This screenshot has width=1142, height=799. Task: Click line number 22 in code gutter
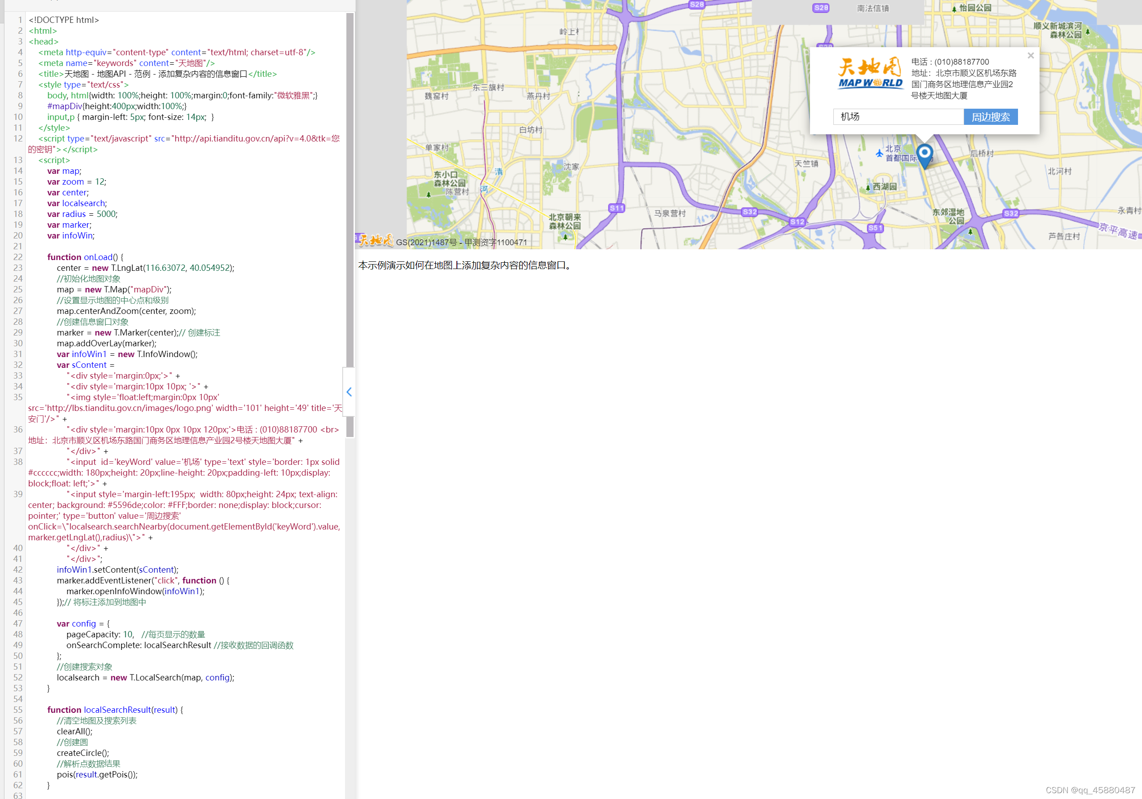18,257
